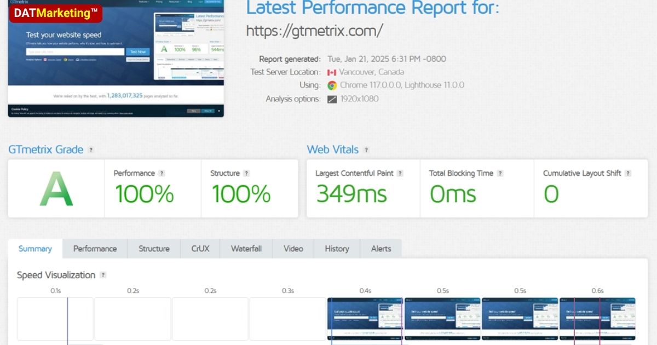The height and width of the screenshot is (345, 657).
Task: Click Chrome 117.0.0.0, Lighthouse 11.0.0 text
Action: point(402,85)
